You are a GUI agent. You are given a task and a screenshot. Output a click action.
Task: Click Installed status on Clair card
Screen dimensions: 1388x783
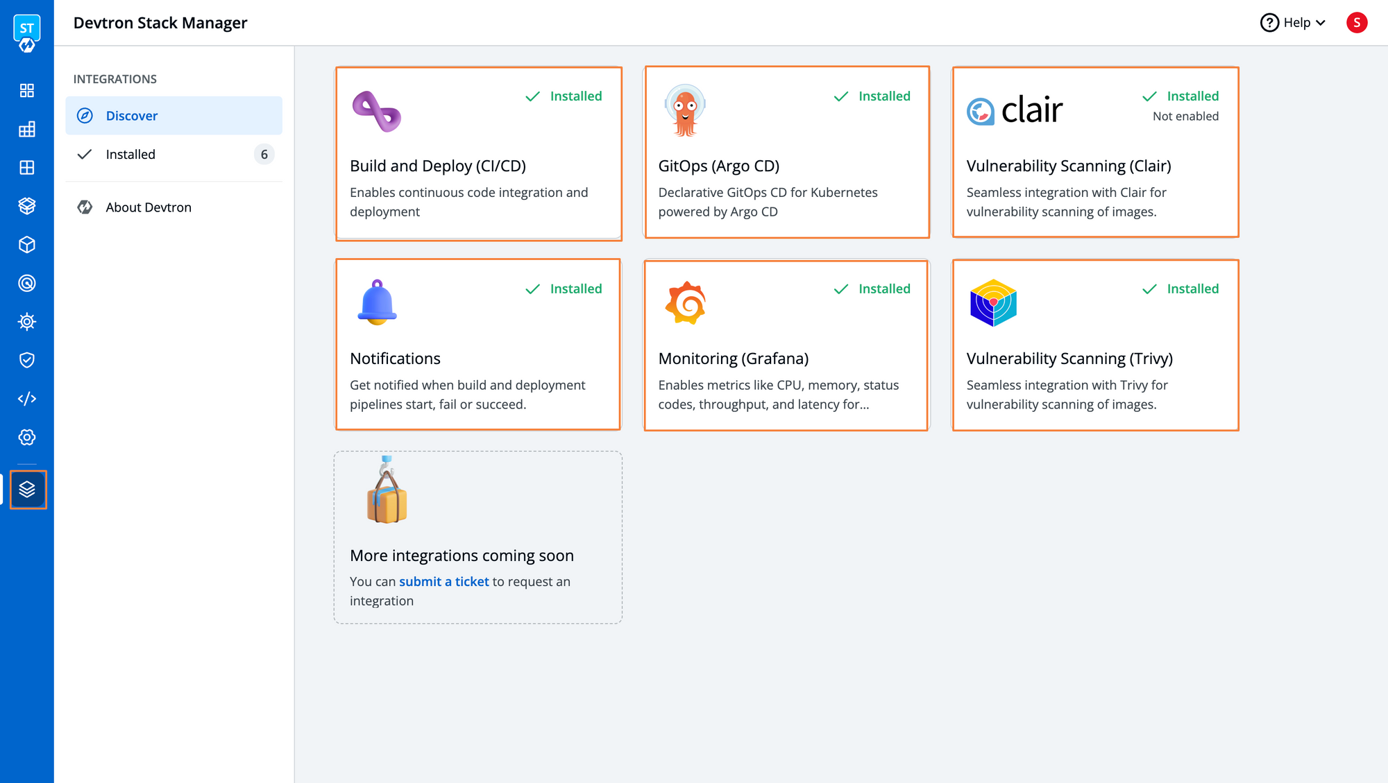tap(1180, 96)
